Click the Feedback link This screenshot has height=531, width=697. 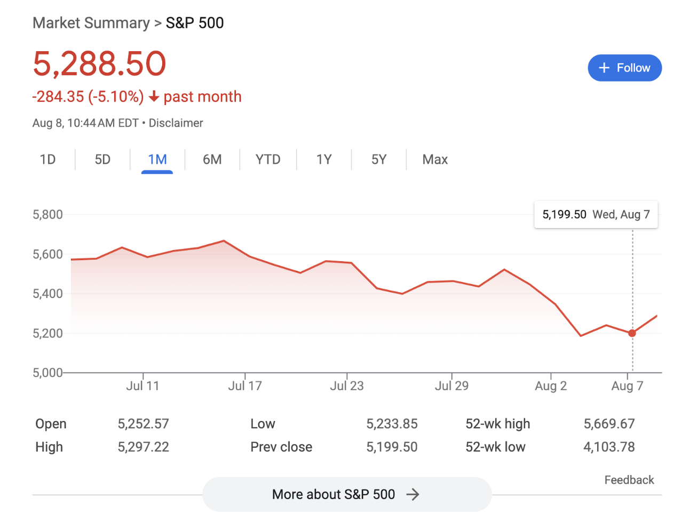[x=629, y=480]
